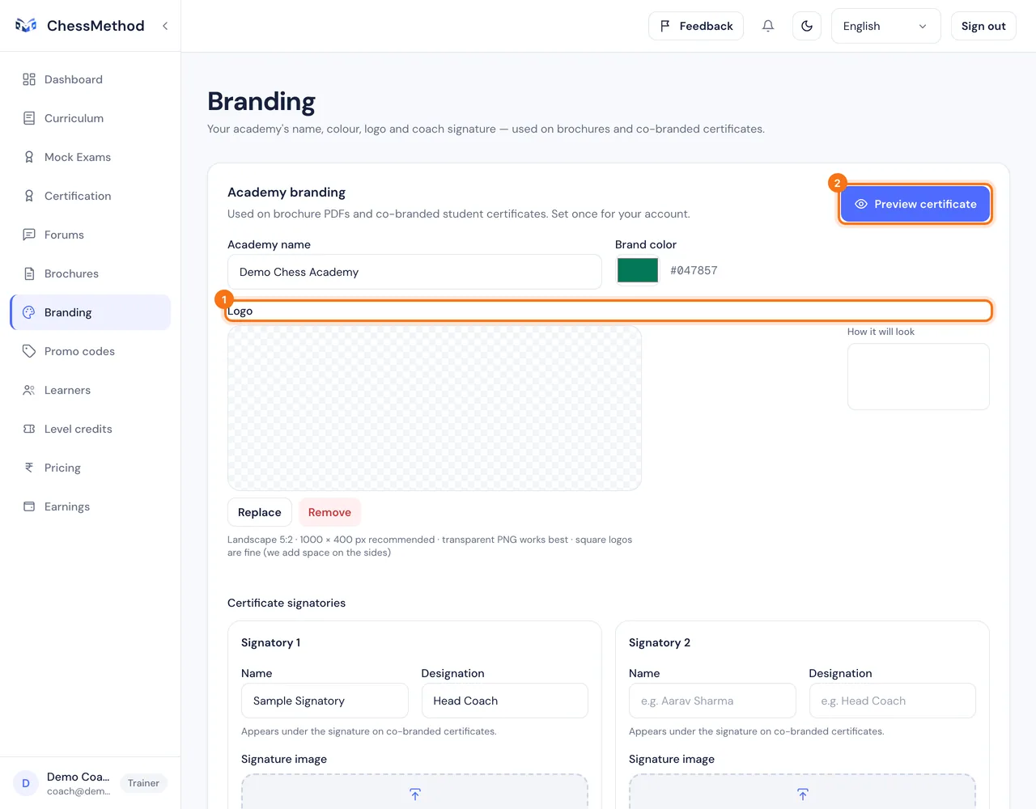Screen dimensions: 1036x809
Task: Click the ChessMethod logo icon
Action: (26, 26)
